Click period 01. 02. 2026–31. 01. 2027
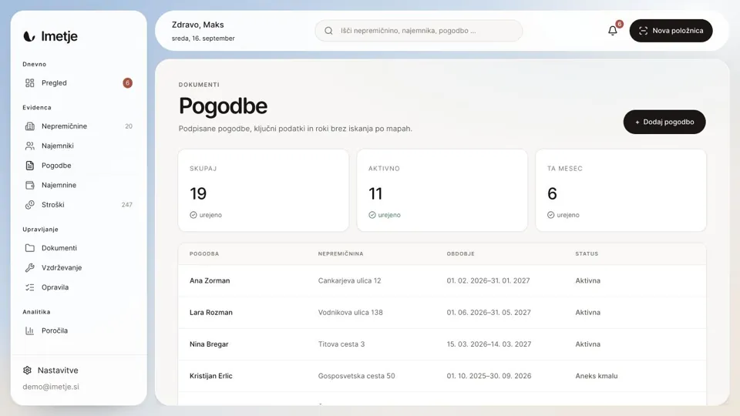This screenshot has height=416, width=740. [489, 280]
